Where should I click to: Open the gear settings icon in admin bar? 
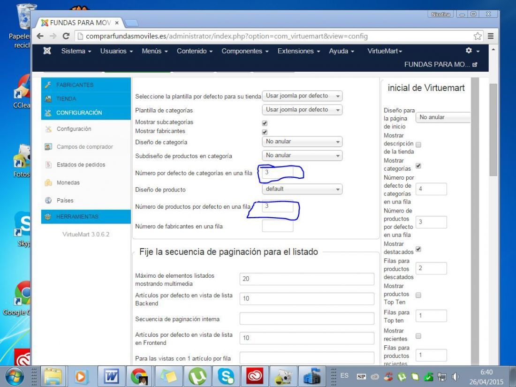469,50
